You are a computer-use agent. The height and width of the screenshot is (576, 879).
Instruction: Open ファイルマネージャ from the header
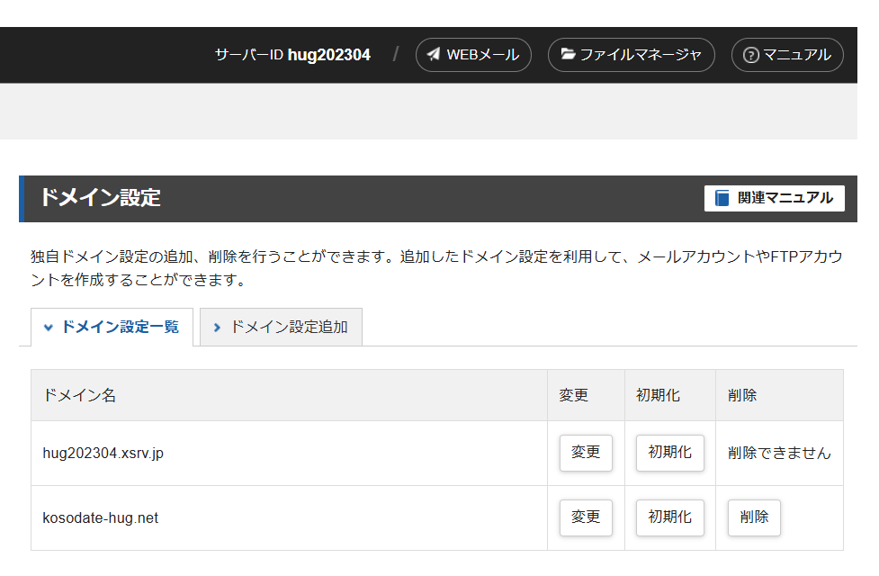[x=632, y=55]
